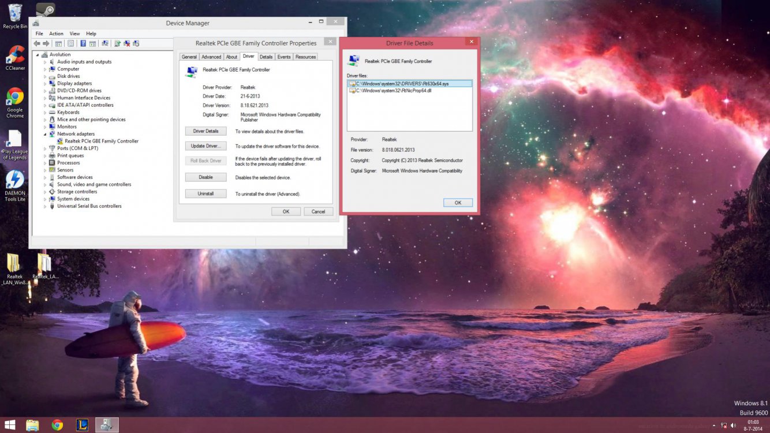Viewport: 770px width, 433px height.
Task: Select Mice and other pointing devices
Action: (x=87, y=120)
